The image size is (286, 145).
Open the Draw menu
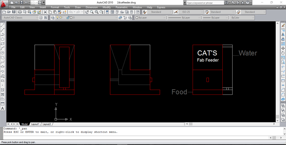78,8
